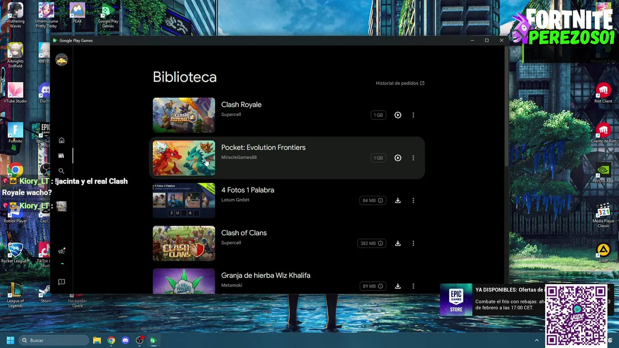Image resolution: width=619 pixels, height=348 pixels.
Task: Open more options for 4 Fotos 1 Palabra
Action: 413,201
